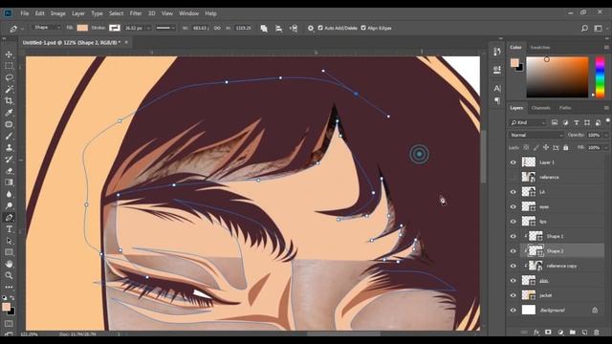The image size is (612, 344).
Task: Open the Window menu
Action: (x=189, y=13)
